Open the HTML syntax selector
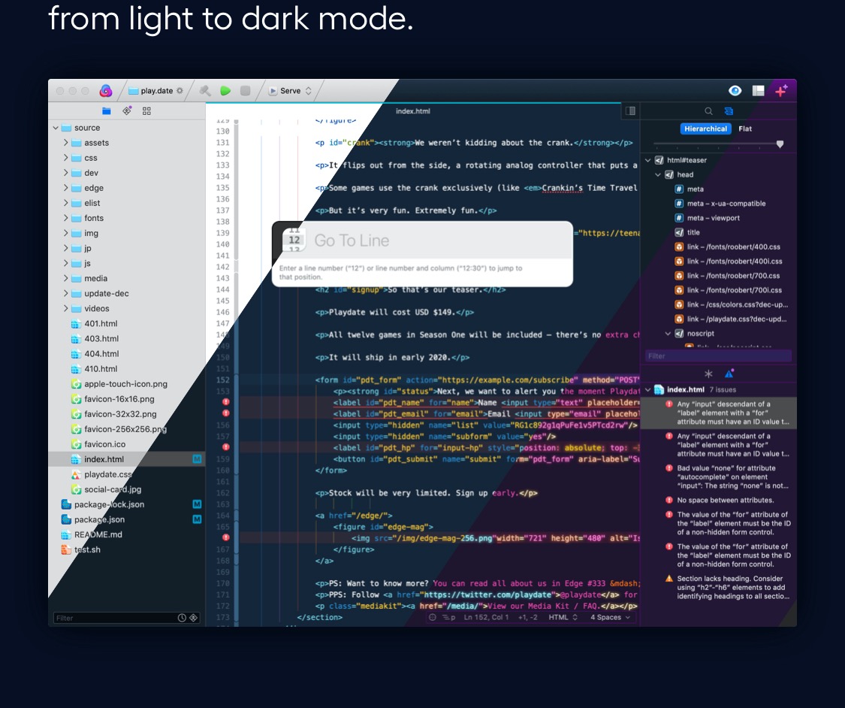 coord(563,617)
